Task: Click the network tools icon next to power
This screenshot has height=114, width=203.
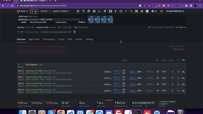Action: pyautogui.click(x=83, y=11)
